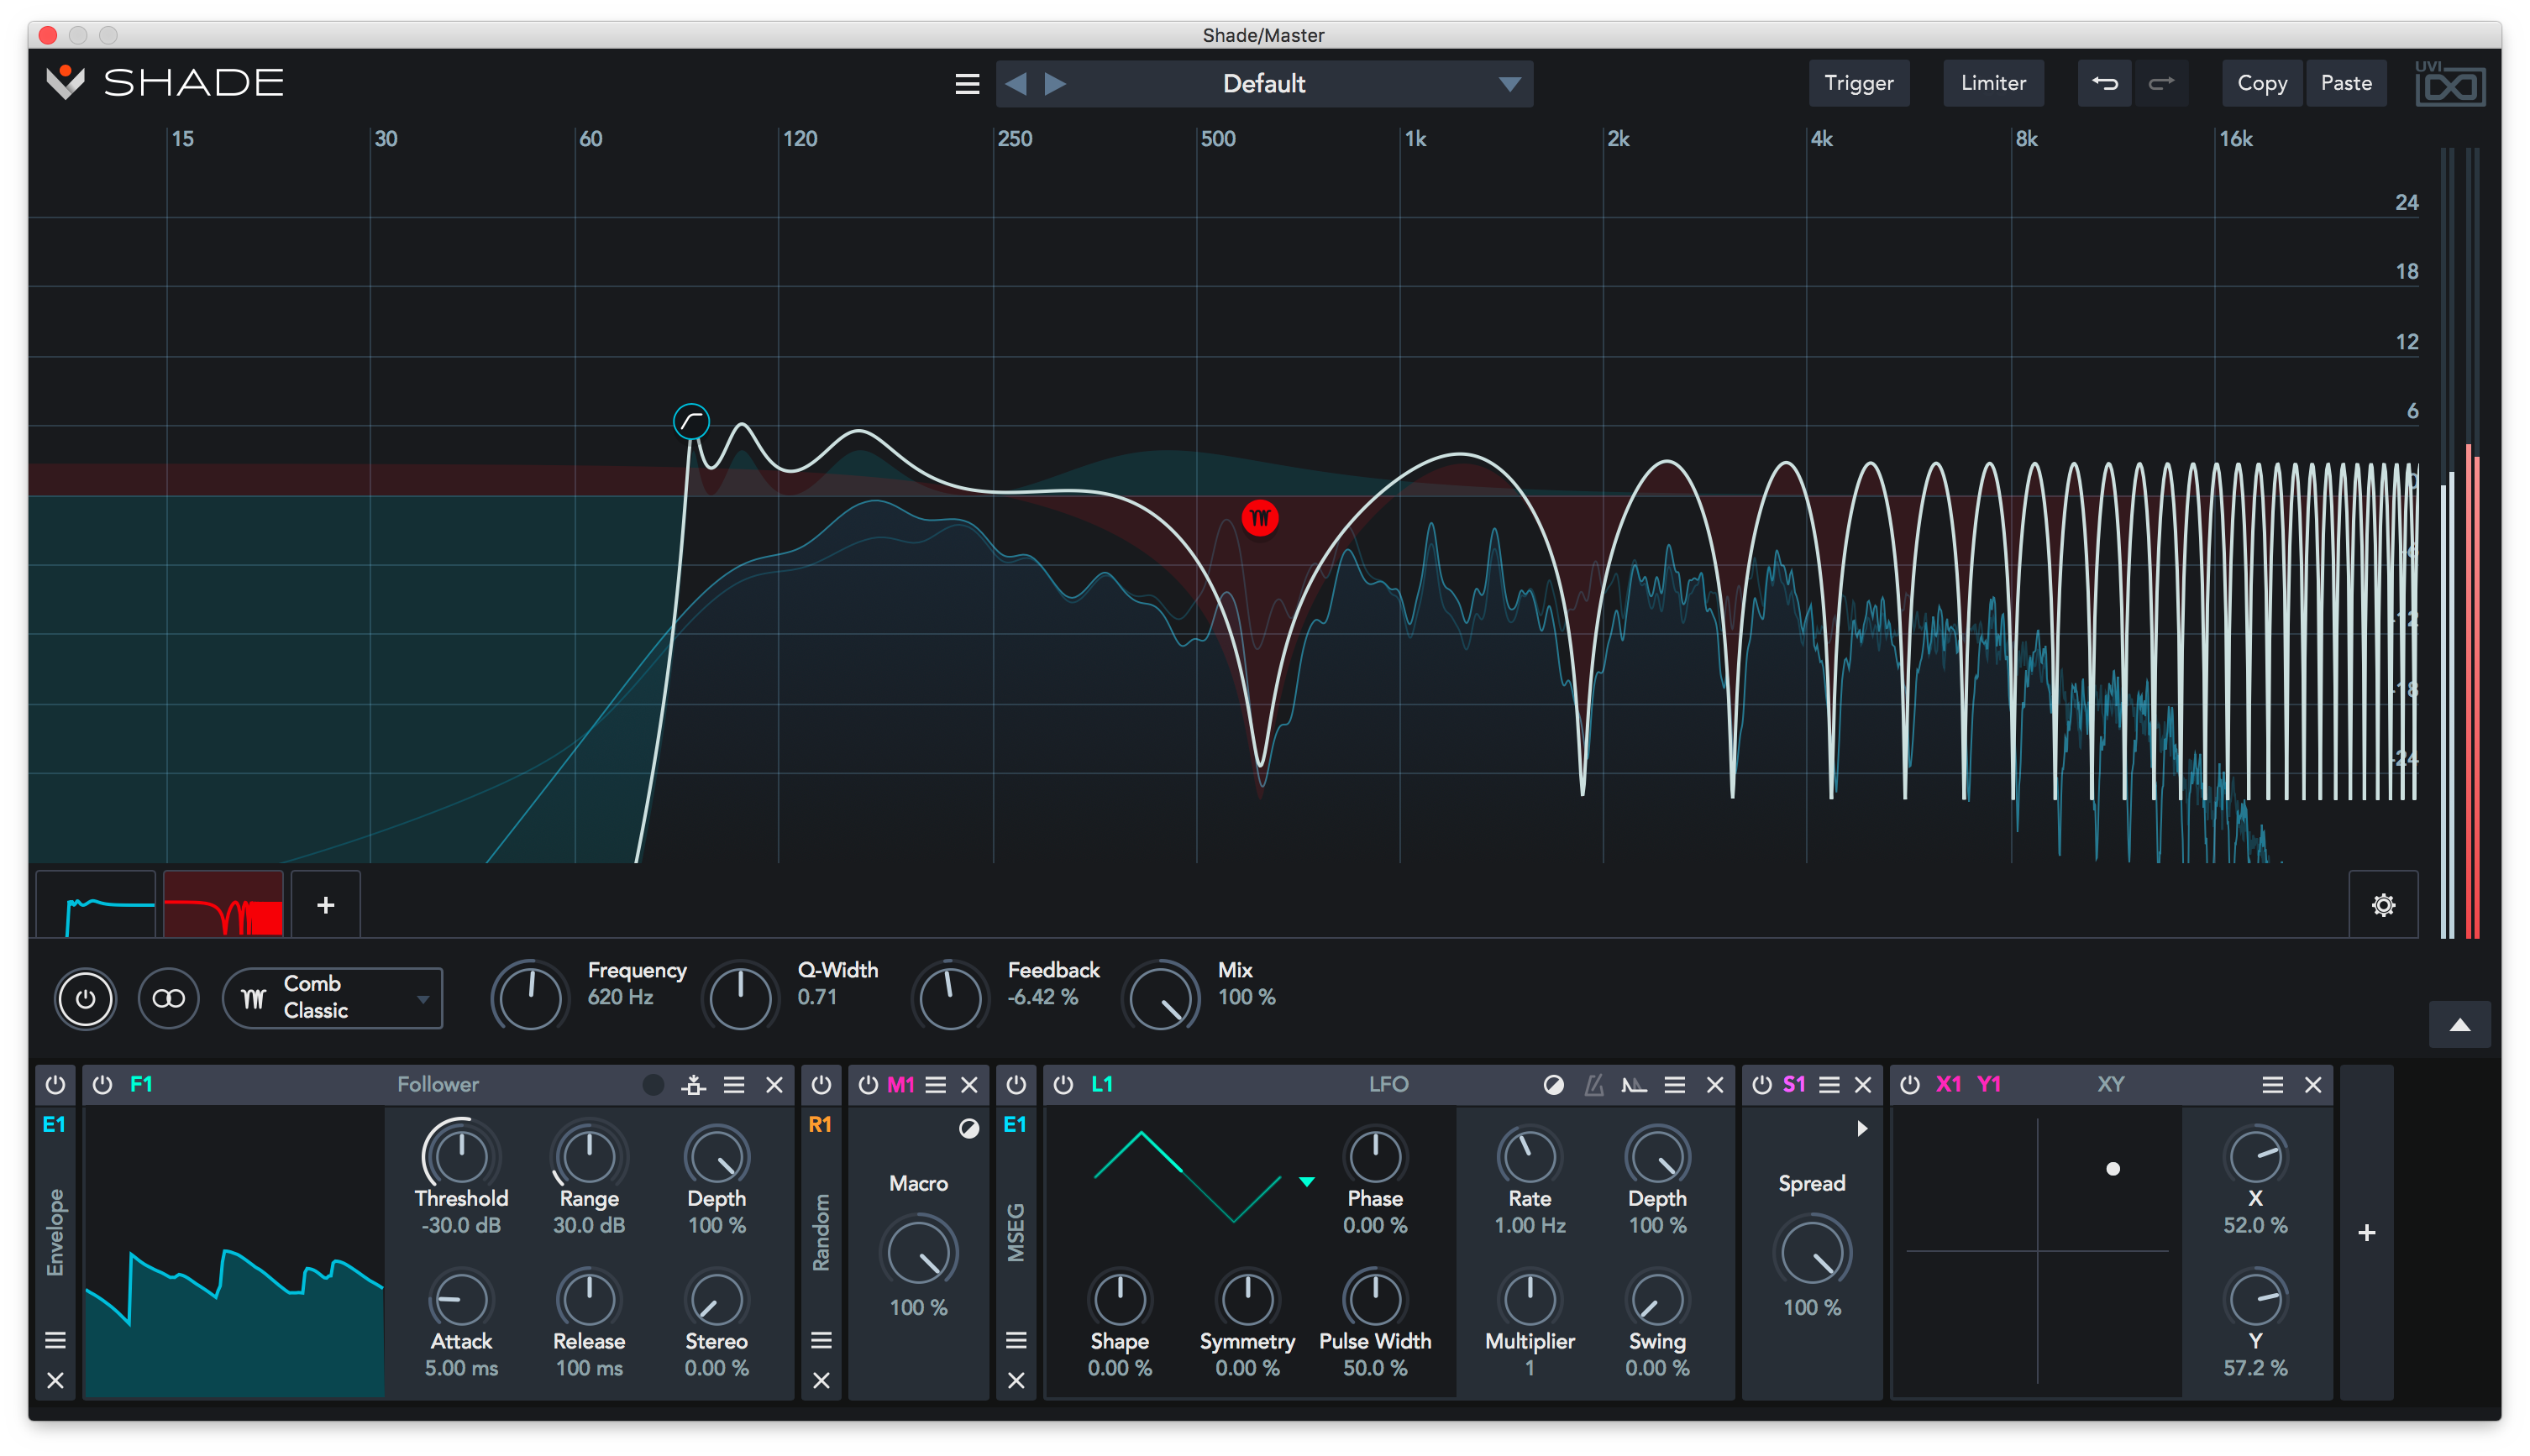Screen dimensions: 2530x1456
Task: Remove the M1 Macro modulator
Action: coord(969,1085)
